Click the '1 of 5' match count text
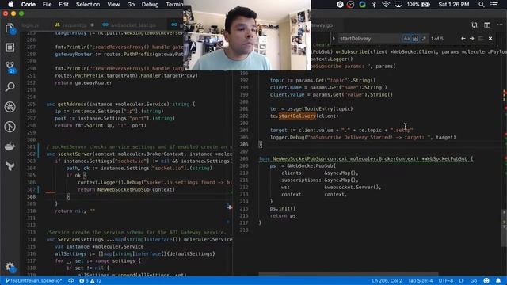 (x=437, y=39)
